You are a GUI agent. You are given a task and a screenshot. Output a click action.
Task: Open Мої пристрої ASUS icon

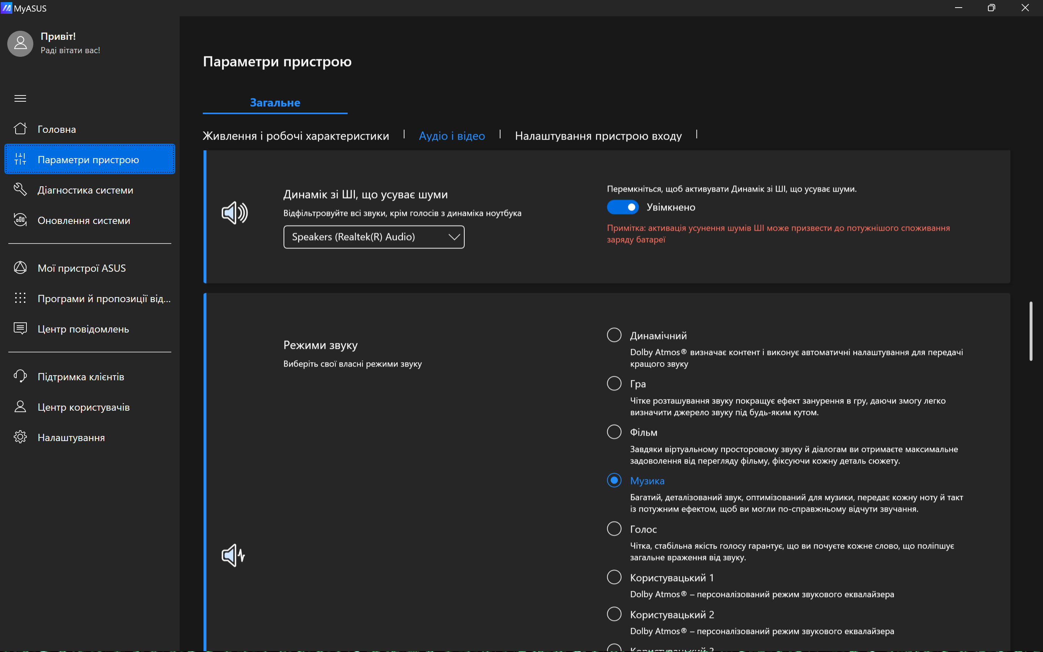20,268
